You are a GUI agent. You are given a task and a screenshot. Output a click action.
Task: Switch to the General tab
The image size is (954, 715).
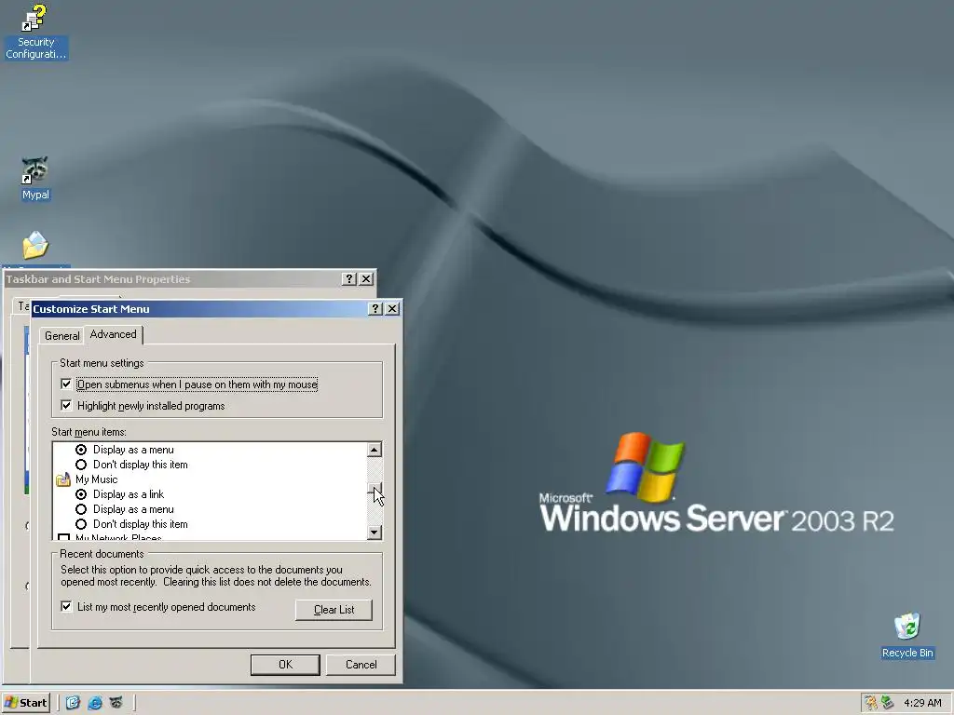point(61,335)
